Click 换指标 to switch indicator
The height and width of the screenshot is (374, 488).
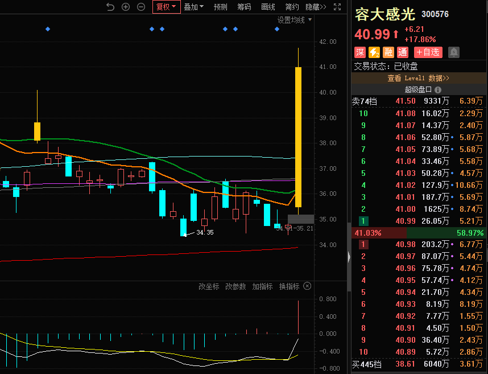click(x=289, y=286)
